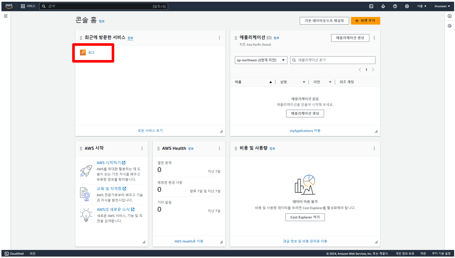The height and width of the screenshot is (258, 455).
Task: Open the ap-northeast-2 region selector
Action: [x=261, y=60]
